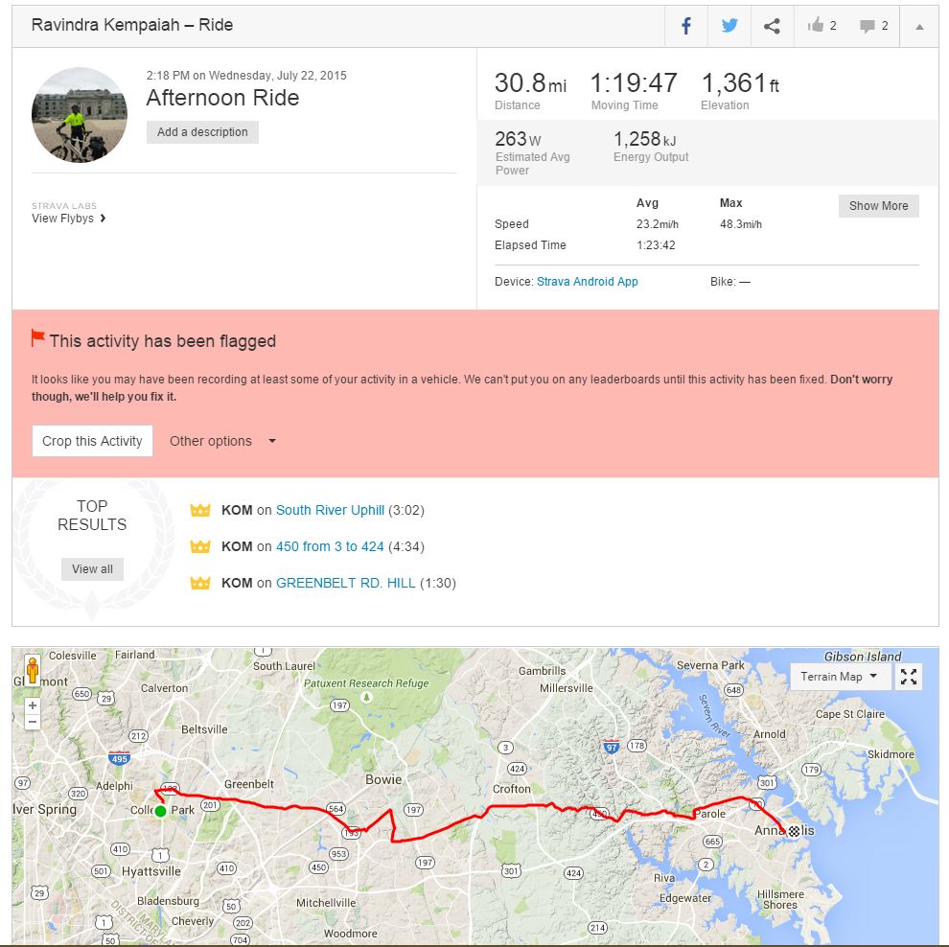Click the Crop this Activity button

(x=92, y=441)
